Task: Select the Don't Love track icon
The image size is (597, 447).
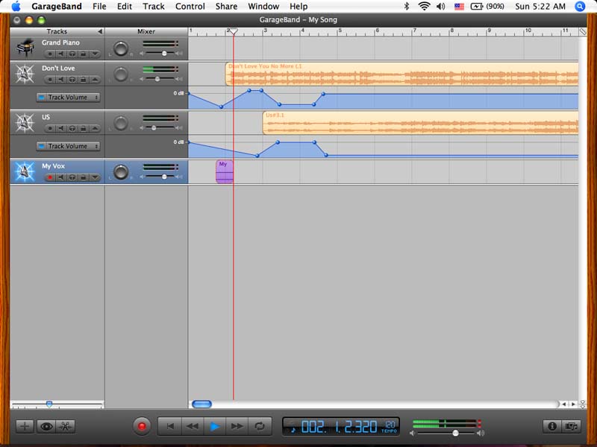Action: click(x=25, y=74)
